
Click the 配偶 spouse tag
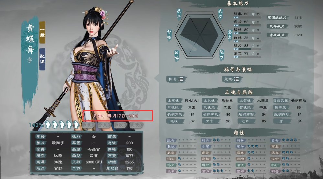tap(42, 59)
